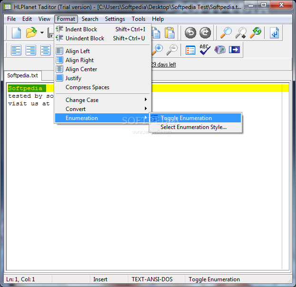Click the Align Left toolbar icon
This screenshot has width=296, height=287.
pos(16,50)
